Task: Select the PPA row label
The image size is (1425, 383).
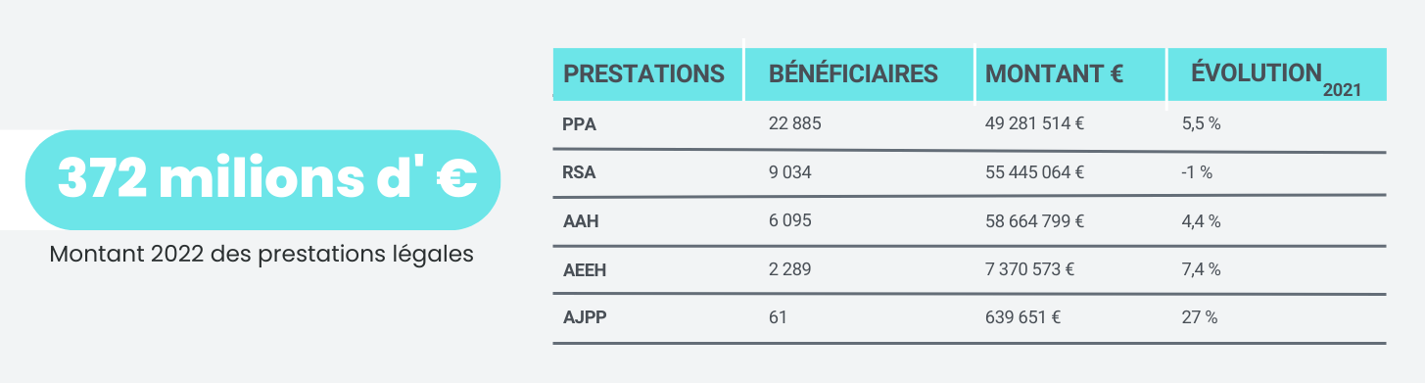Action: [580, 124]
